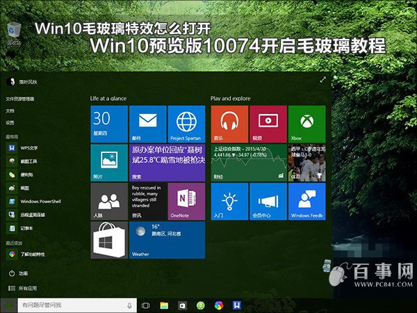Open the Windows Feedback tile
417x313 pixels.
pyautogui.click(x=307, y=202)
